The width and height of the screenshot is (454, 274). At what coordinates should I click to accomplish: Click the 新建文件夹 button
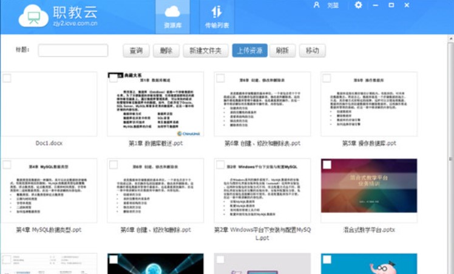(206, 51)
